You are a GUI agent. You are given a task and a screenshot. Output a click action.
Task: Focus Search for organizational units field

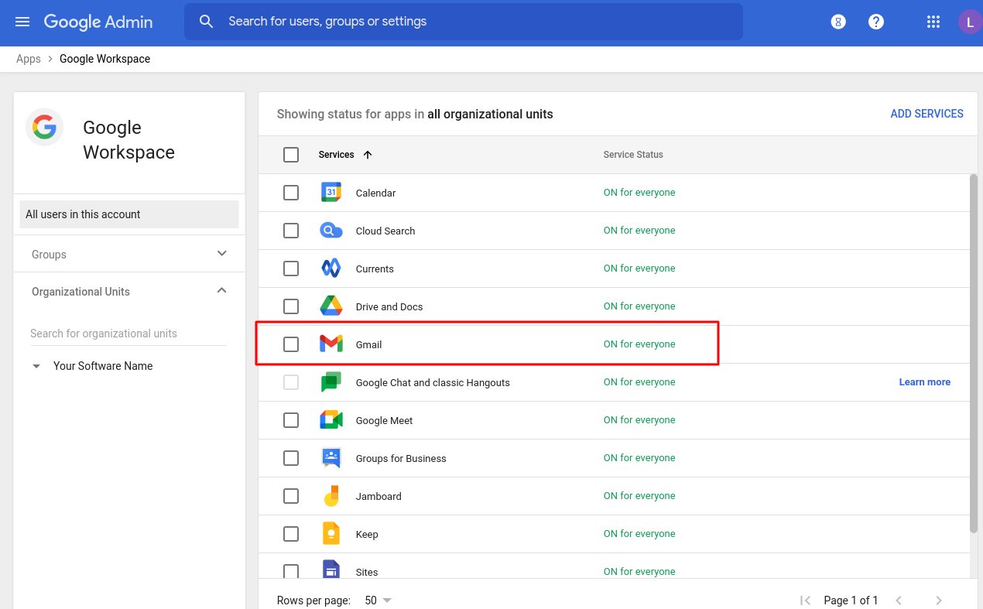pos(128,334)
